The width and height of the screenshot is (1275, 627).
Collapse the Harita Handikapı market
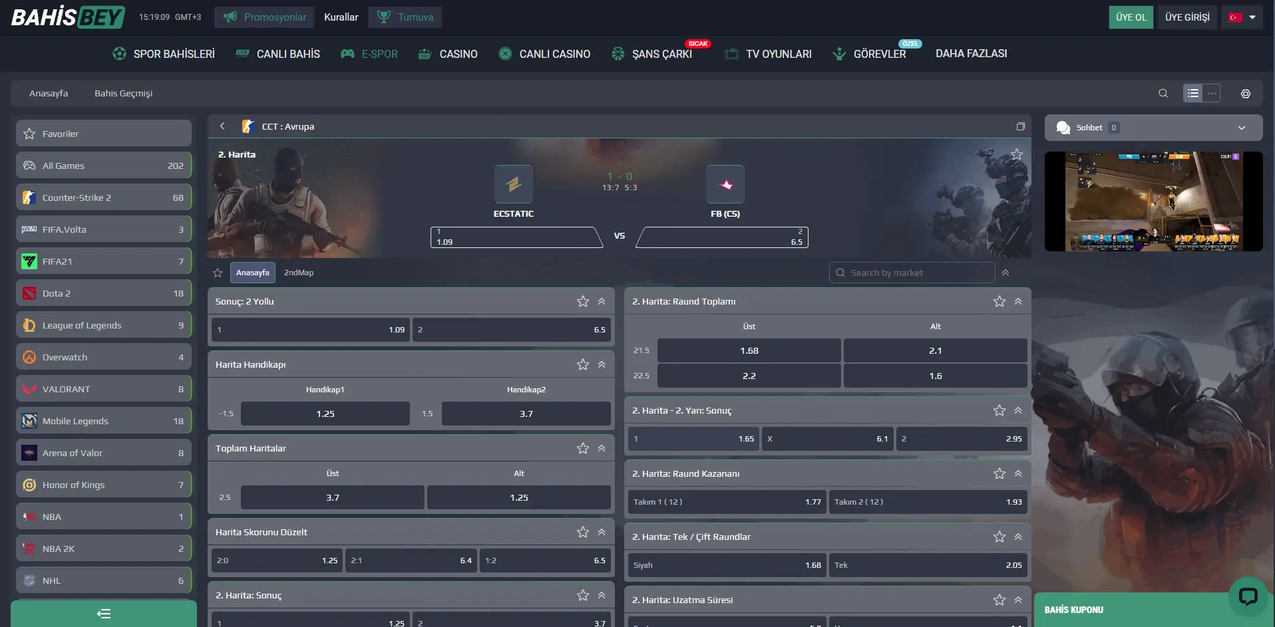click(x=602, y=364)
